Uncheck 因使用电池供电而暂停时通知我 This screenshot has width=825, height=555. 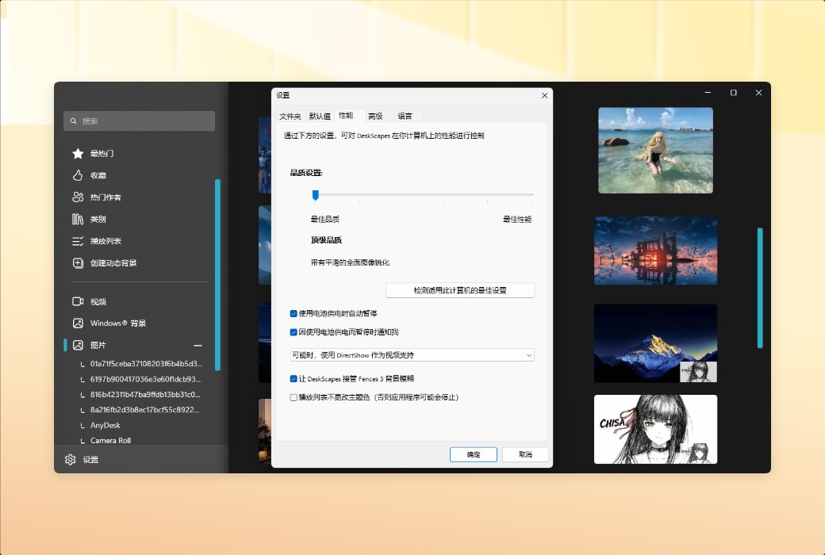click(294, 331)
